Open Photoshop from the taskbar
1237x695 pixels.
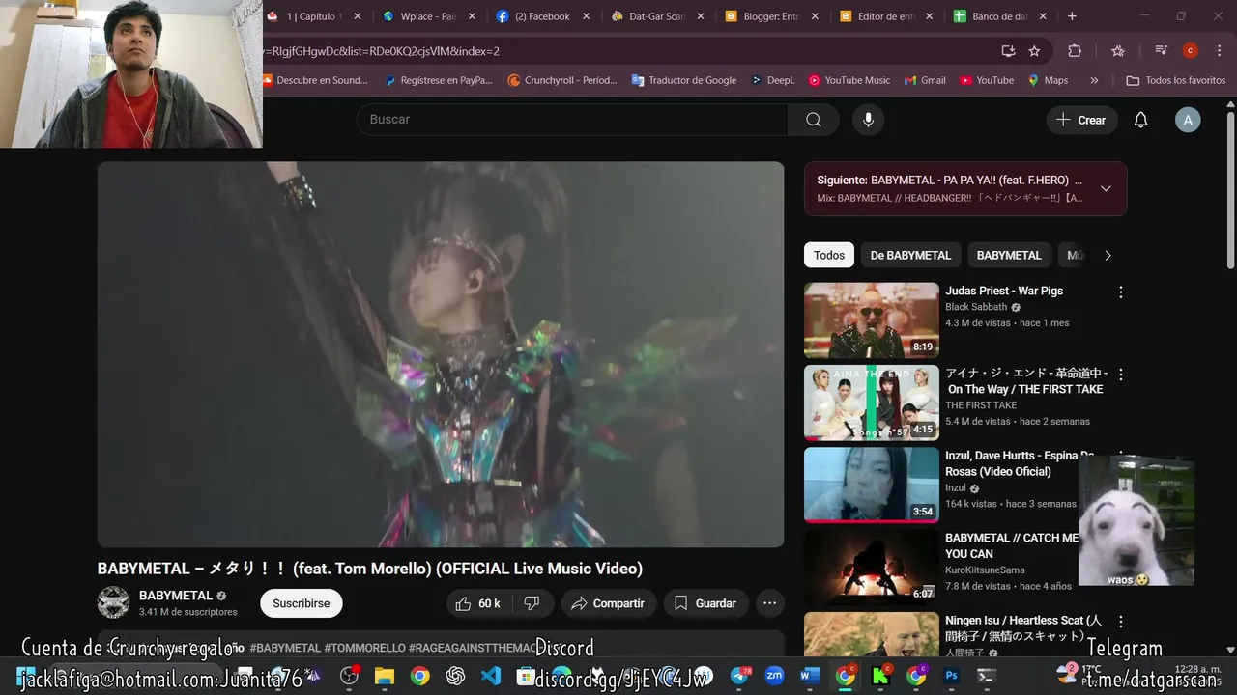952,677
